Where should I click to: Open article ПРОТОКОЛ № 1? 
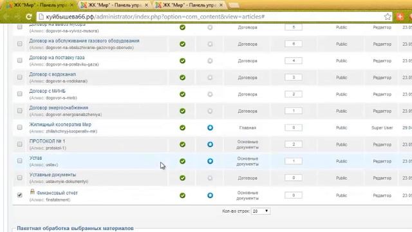pyautogui.click(x=47, y=141)
